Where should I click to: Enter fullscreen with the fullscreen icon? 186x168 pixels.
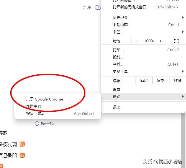coord(176,41)
